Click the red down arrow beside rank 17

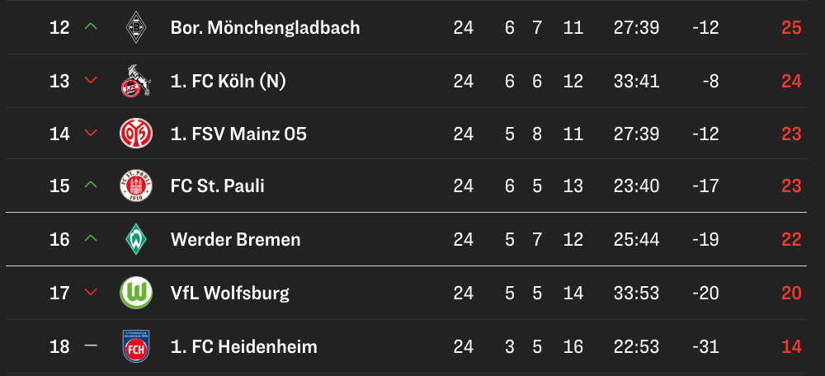(x=91, y=293)
